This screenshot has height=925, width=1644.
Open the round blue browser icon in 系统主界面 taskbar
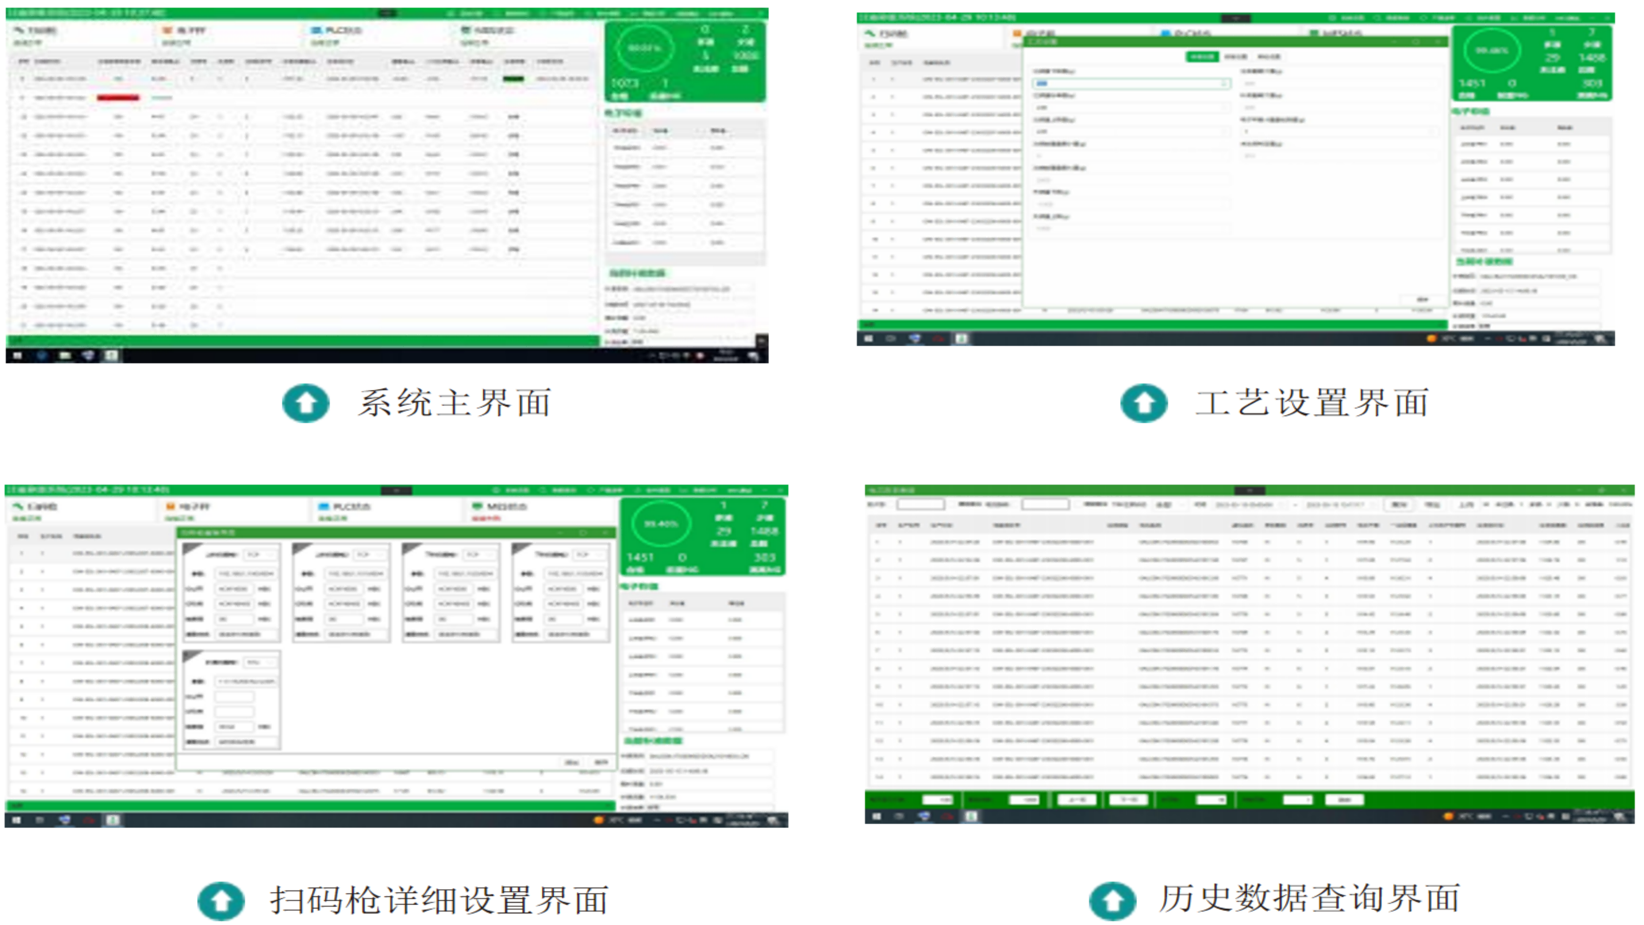42,355
